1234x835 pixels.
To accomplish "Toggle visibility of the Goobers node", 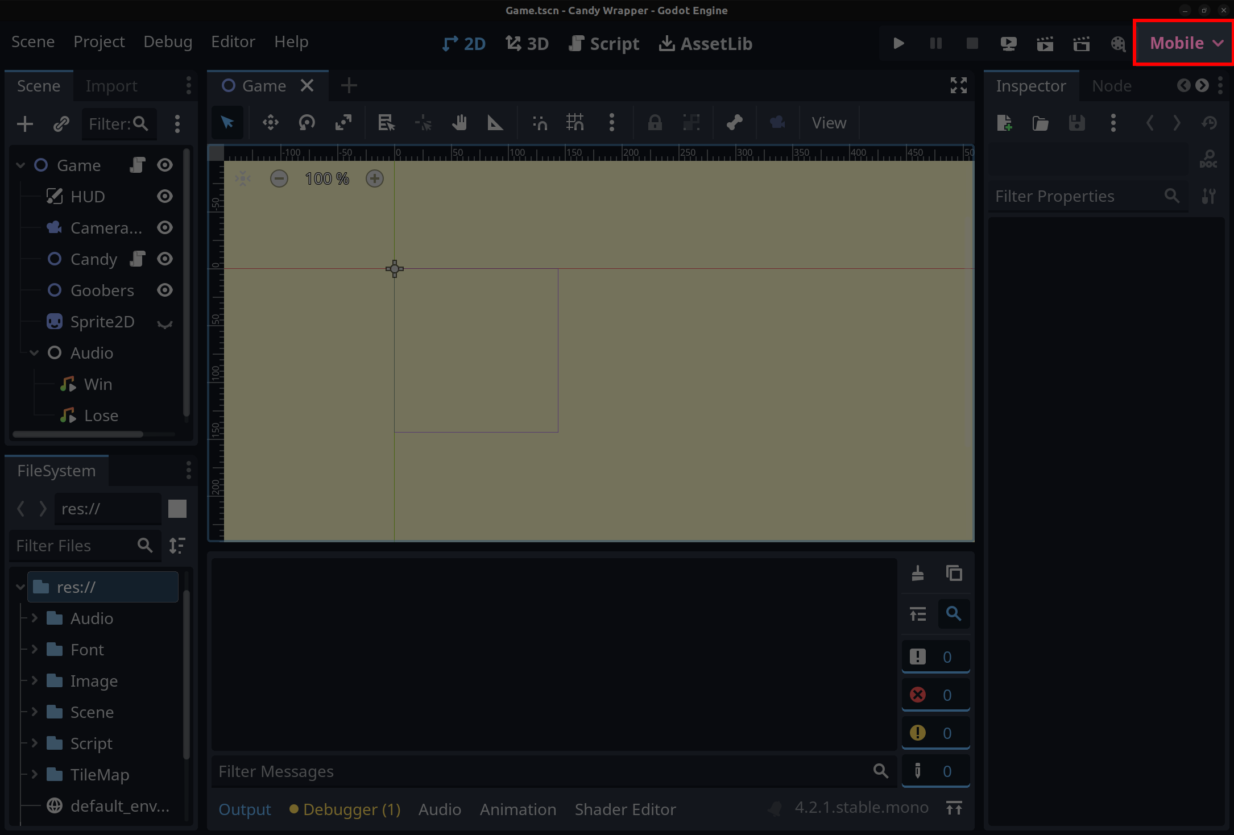I will pyautogui.click(x=164, y=290).
